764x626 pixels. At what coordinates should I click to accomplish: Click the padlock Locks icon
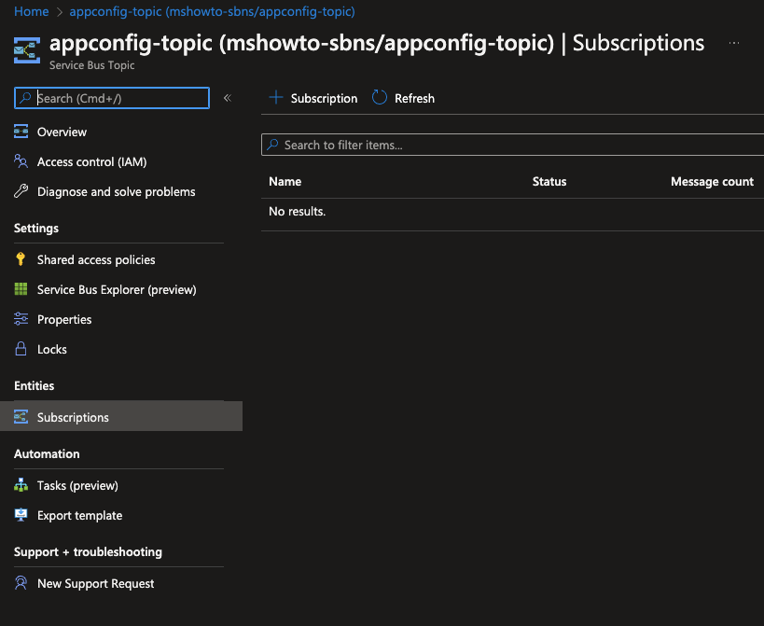[x=21, y=348]
